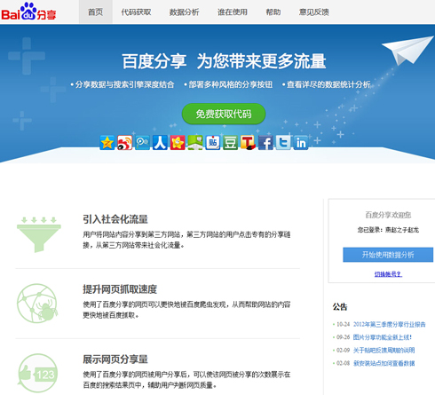Go to the 首页 home tab
The height and width of the screenshot is (395, 435).
96,12
